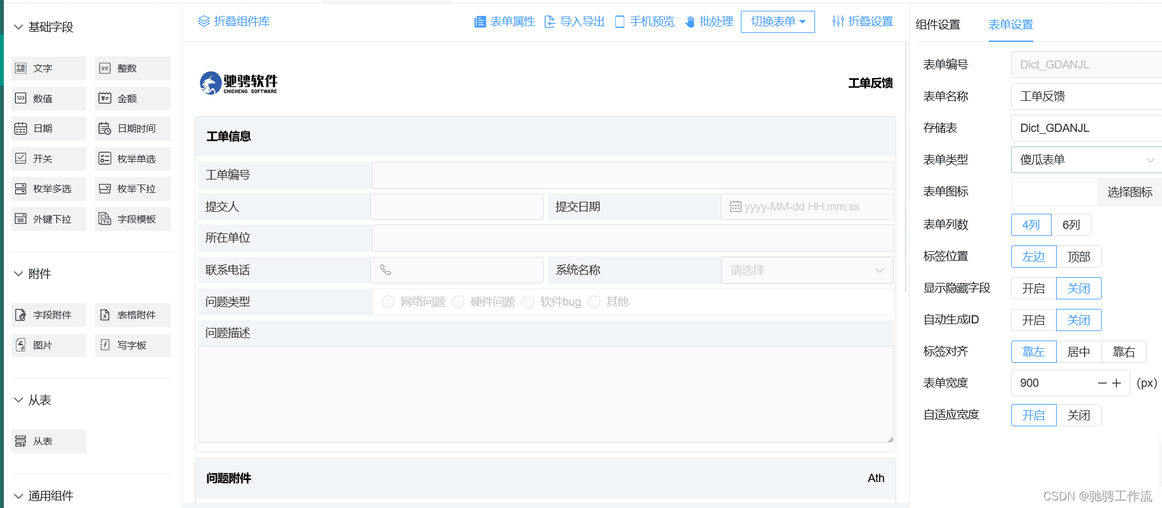Image resolution: width=1162 pixels, height=508 pixels.
Task: Click the 表单名称 工单反馈 input
Action: (1087, 96)
